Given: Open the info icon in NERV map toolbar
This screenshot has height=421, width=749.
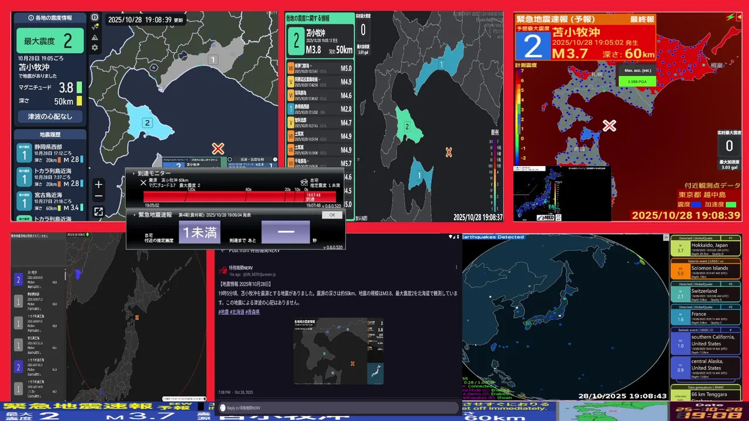Looking at the screenshot, I should (x=95, y=17).
